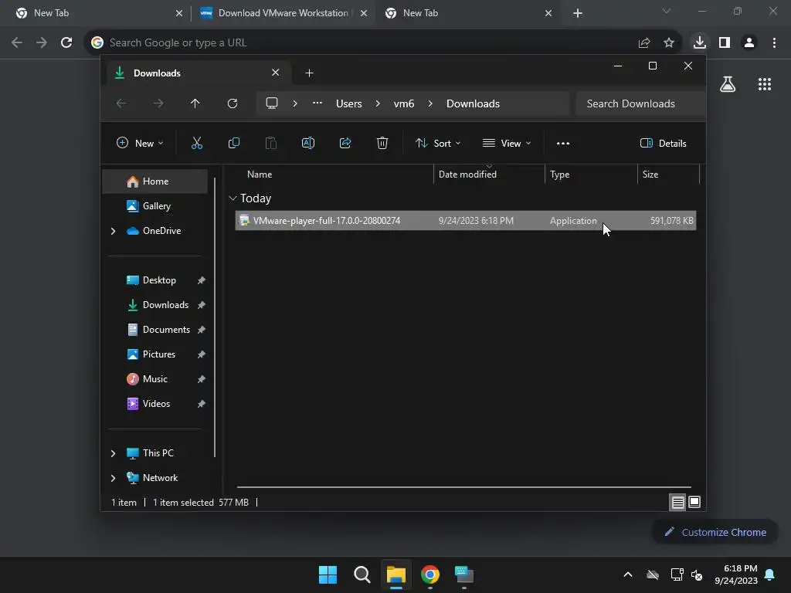Open Windows Start menu on taskbar

[x=328, y=574]
